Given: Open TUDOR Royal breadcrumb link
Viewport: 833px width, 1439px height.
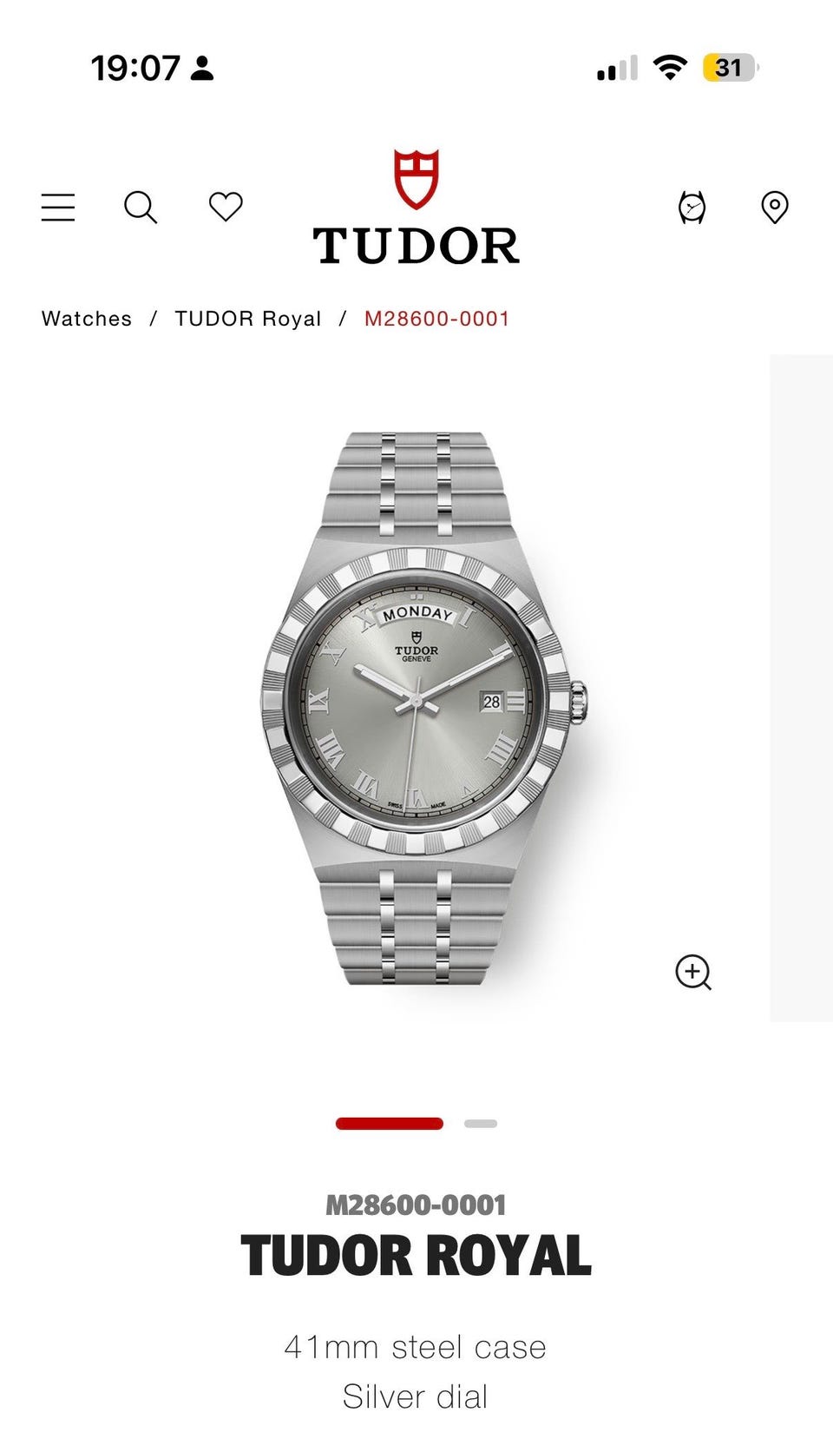Looking at the screenshot, I should pyautogui.click(x=248, y=319).
